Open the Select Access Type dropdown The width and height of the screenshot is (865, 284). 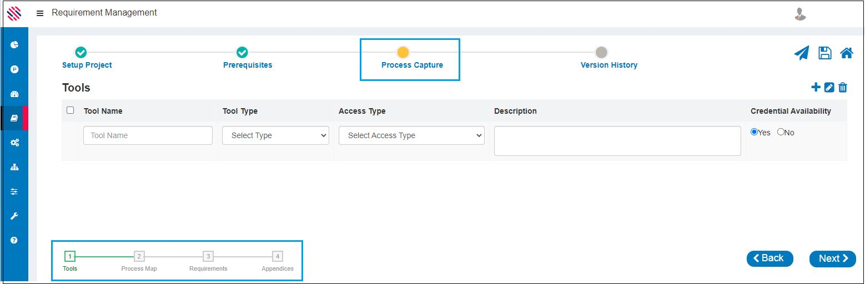point(411,135)
